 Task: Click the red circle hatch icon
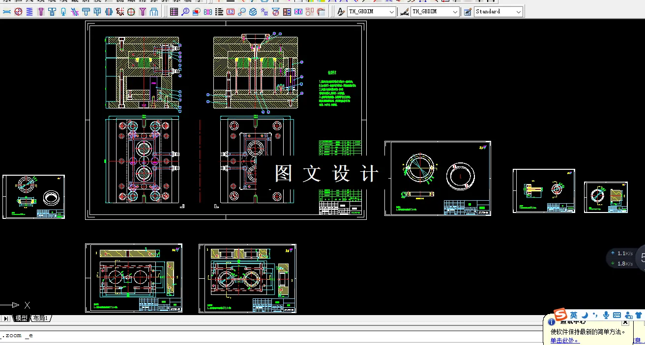click(x=18, y=11)
